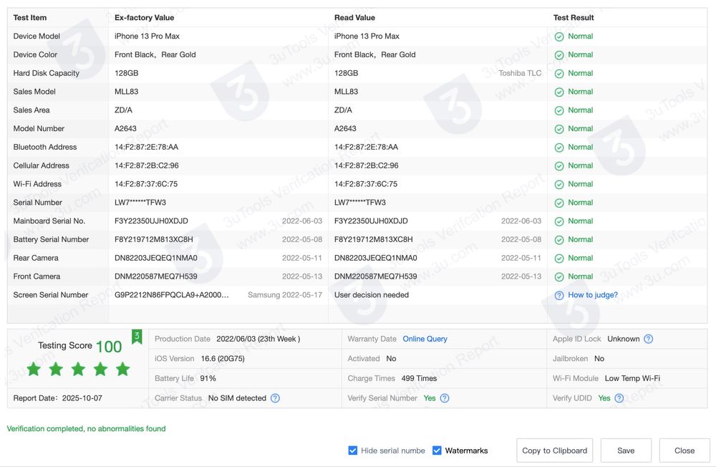The width and height of the screenshot is (716, 467).
Task: Click the User decision needed text
Action: (371, 295)
